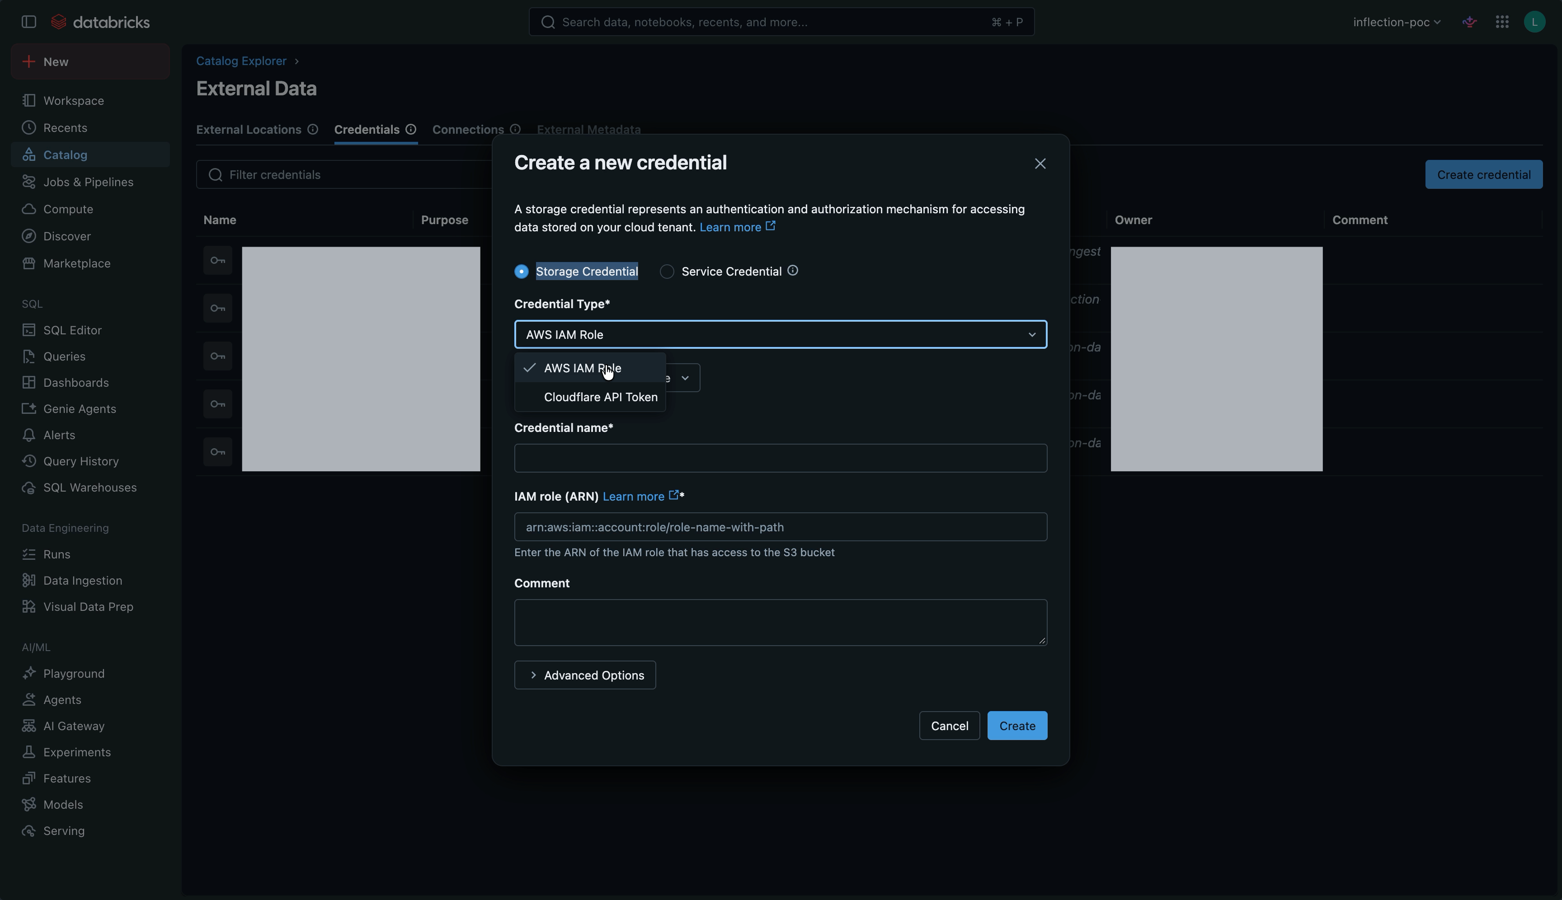Open the user avatar L menu
Viewport: 1562px width, 900px height.
1534,22
